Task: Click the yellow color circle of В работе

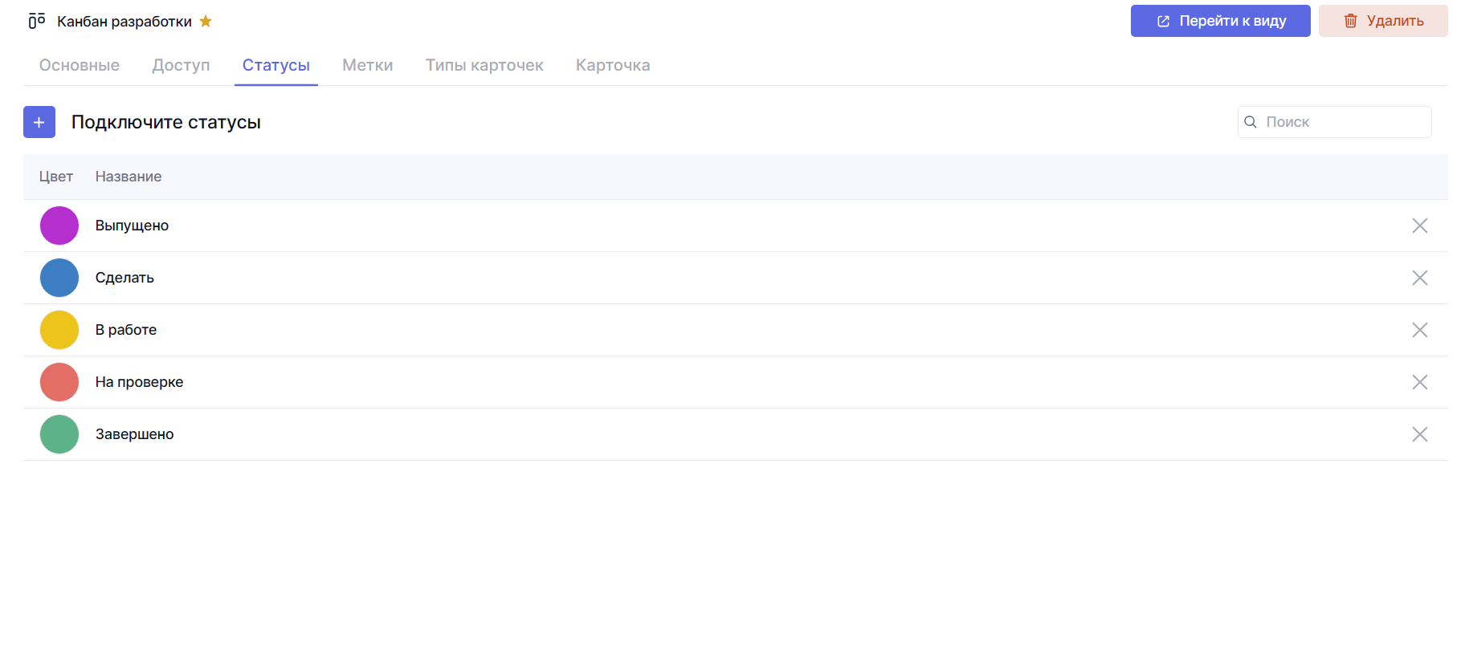Action: [x=59, y=330]
